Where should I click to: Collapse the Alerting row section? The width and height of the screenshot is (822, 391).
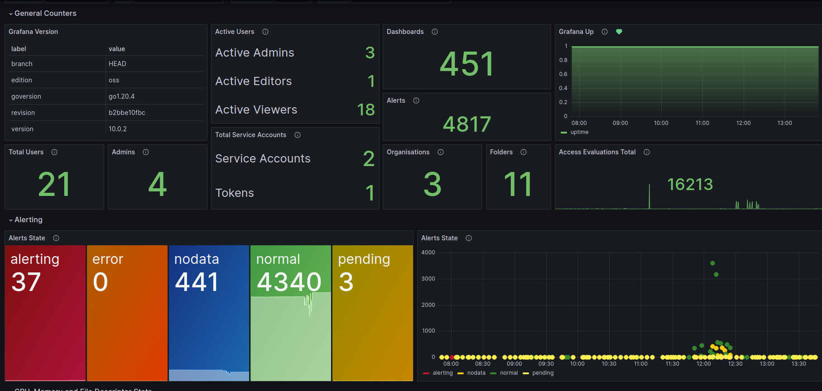(x=25, y=220)
